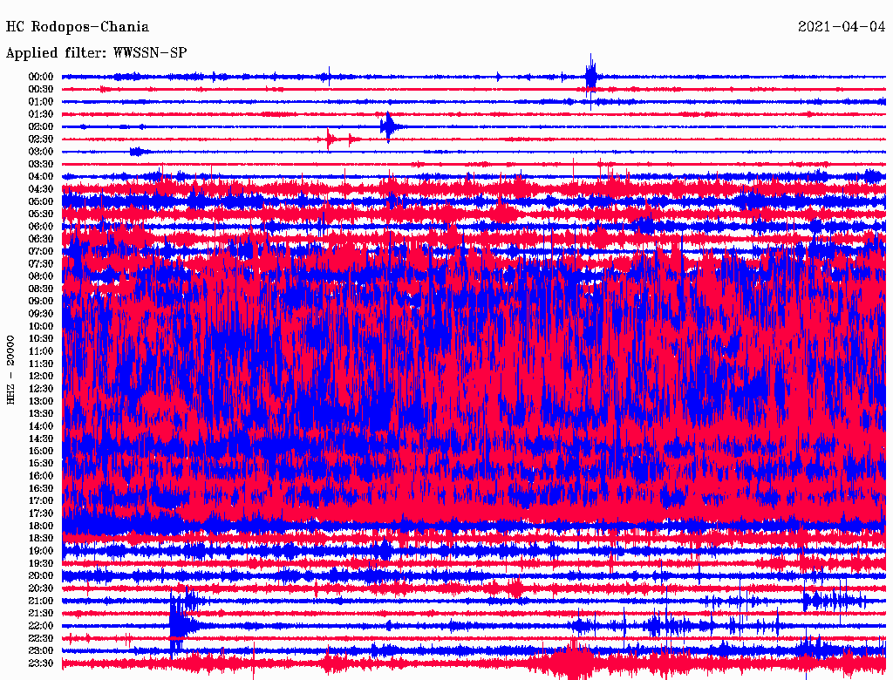Click the '03:30' time label
The width and height of the screenshot is (893, 680).
tap(40, 165)
